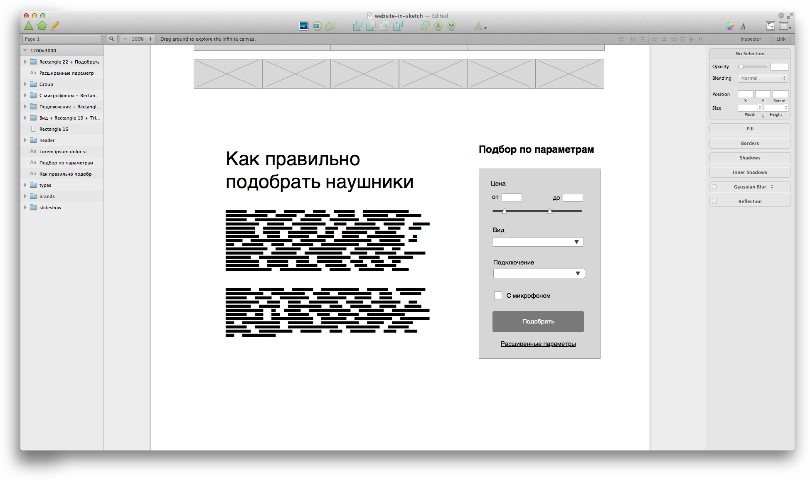Click the search icon above the layers list
This screenshot has width=810, height=480.
[x=111, y=39]
